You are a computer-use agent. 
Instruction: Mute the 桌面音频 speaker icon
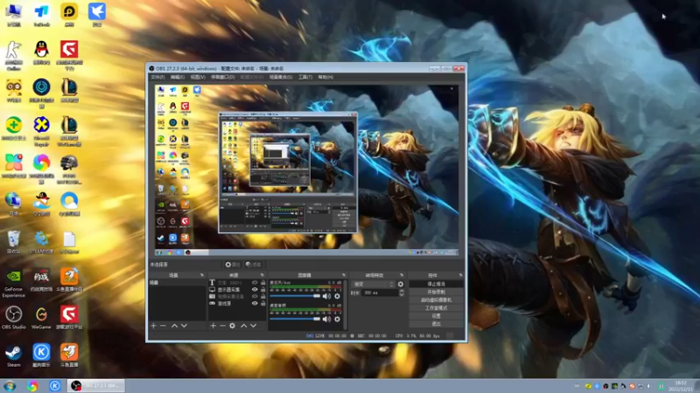tap(326, 319)
